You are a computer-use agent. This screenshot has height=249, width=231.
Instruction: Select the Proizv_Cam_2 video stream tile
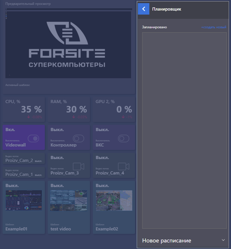tap(24, 158)
